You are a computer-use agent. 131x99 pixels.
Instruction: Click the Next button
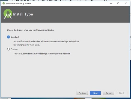95,93
